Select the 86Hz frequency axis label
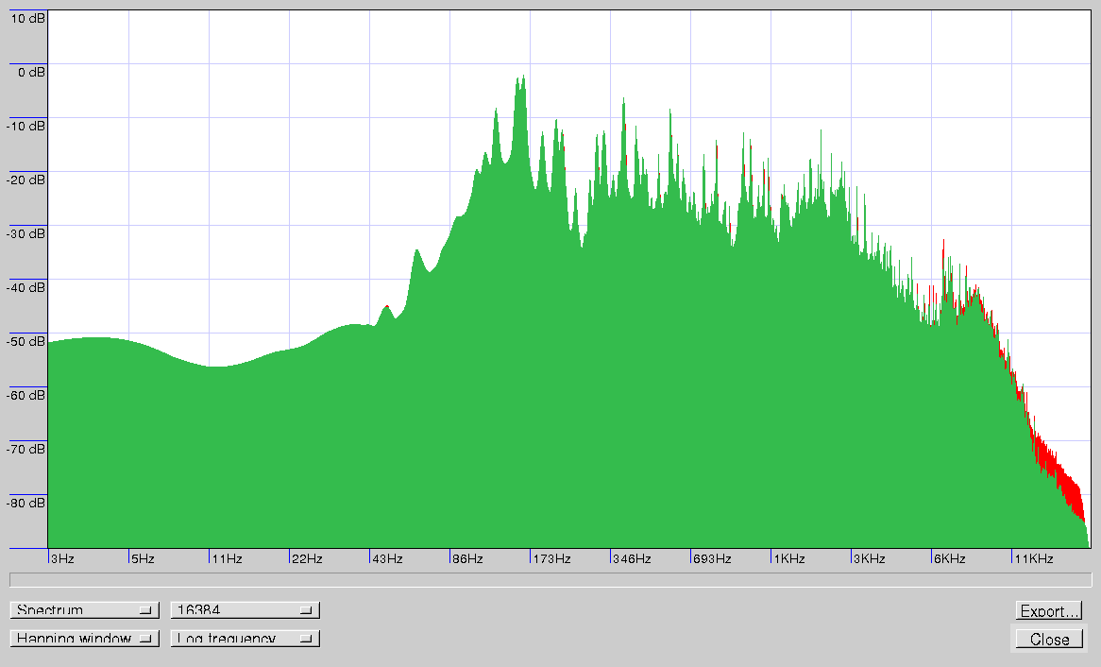 point(467,558)
